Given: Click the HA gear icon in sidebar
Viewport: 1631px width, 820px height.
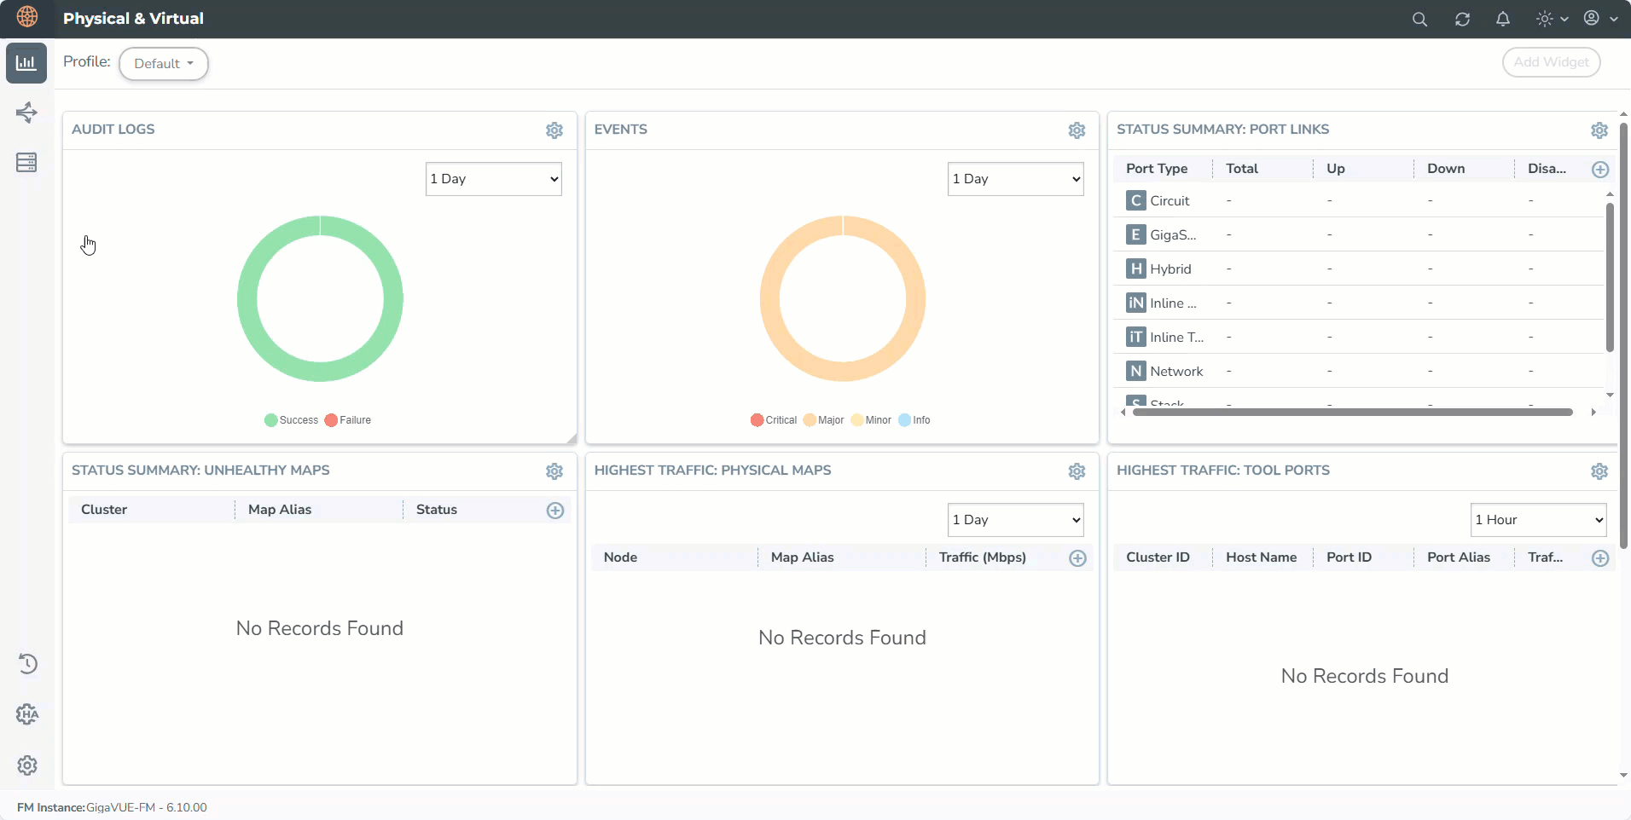Looking at the screenshot, I should 27,714.
